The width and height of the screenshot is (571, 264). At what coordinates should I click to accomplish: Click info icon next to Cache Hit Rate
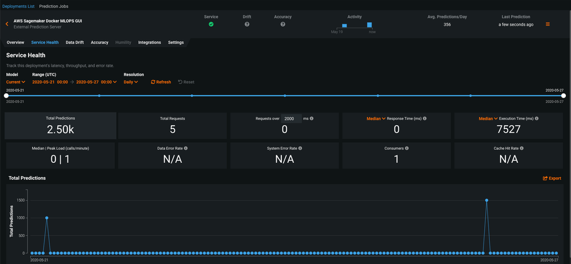[522, 148]
